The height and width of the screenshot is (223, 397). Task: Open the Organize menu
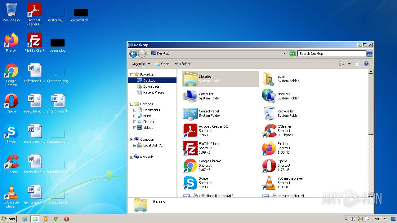click(141, 64)
